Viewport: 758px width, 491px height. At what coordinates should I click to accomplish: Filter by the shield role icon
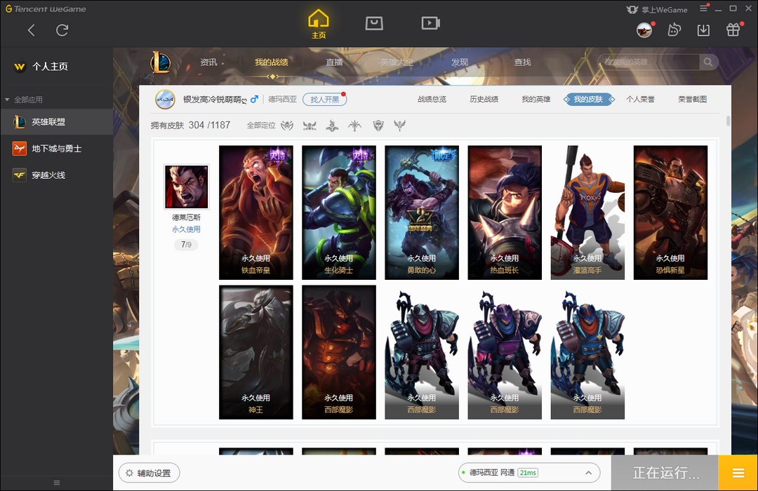(378, 126)
